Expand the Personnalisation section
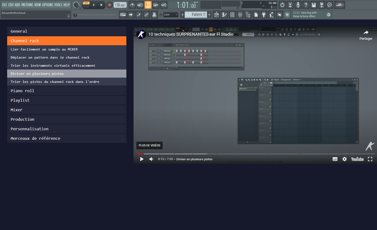This screenshot has height=230, width=377. (x=67, y=129)
